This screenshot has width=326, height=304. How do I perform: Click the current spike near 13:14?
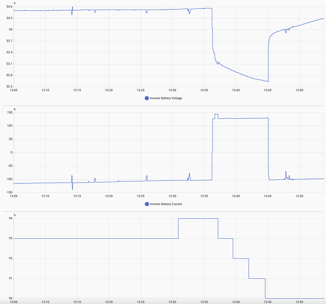[x=72, y=182]
